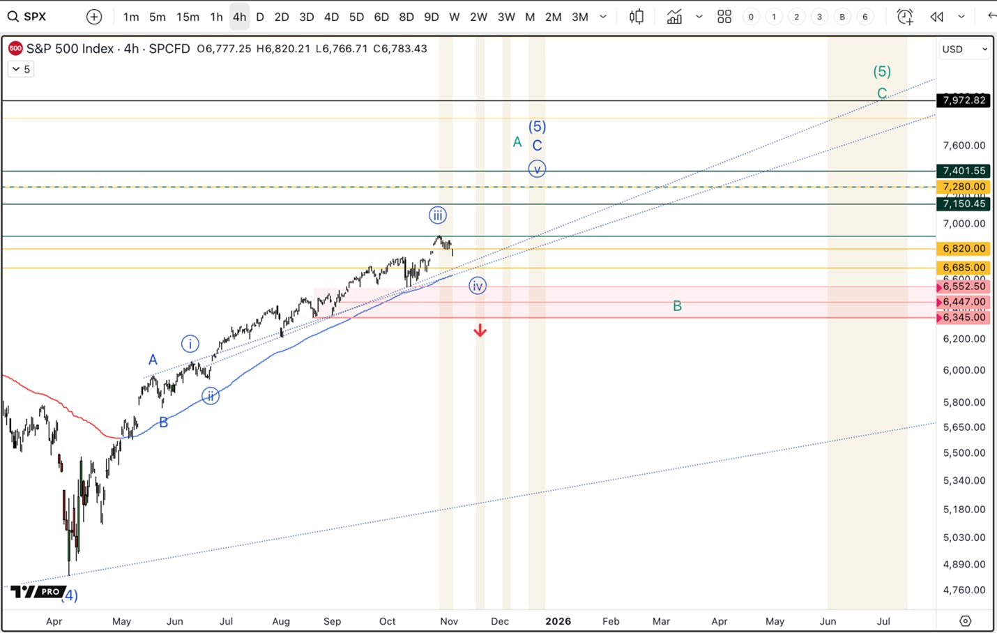Expand the replay options dropdown arrow
This screenshot has width=997, height=633.
[x=961, y=17]
